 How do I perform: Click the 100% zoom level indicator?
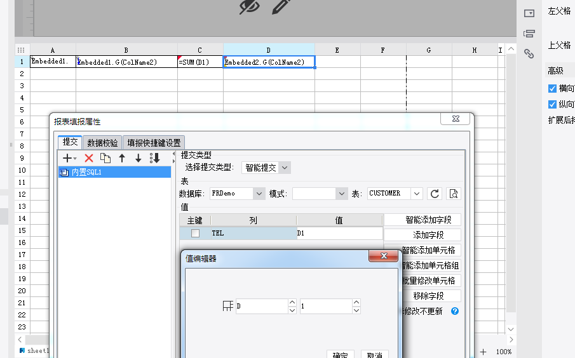(503, 352)
